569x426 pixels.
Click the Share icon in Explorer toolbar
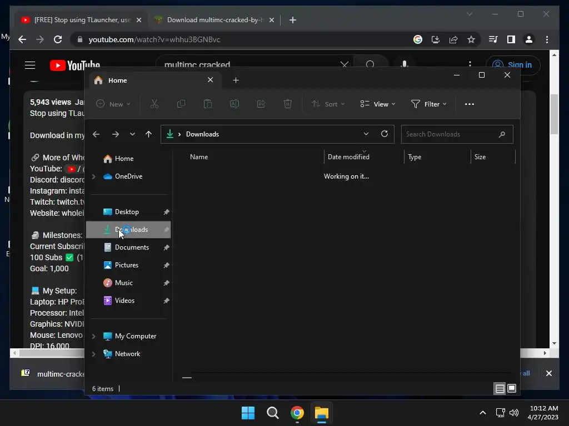point(261,104)
